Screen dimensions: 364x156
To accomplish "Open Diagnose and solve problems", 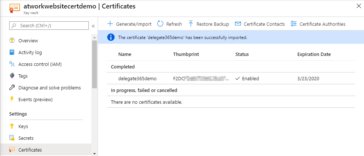I will pyautogui.click(x=49, y=88).
